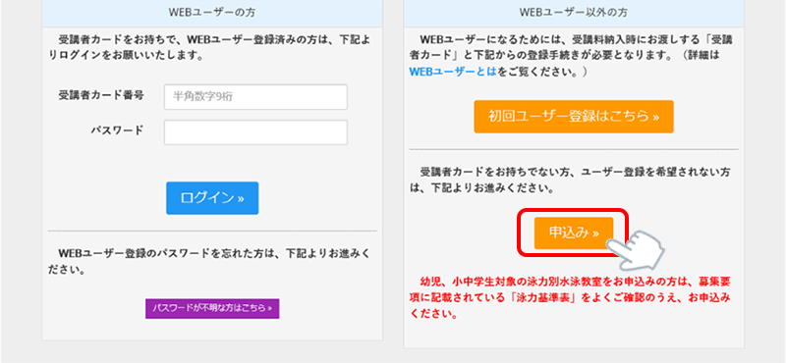Click the 受講者カード番号 field label
The width and height of the screenshot is (786, 363).
click(102, 95)
